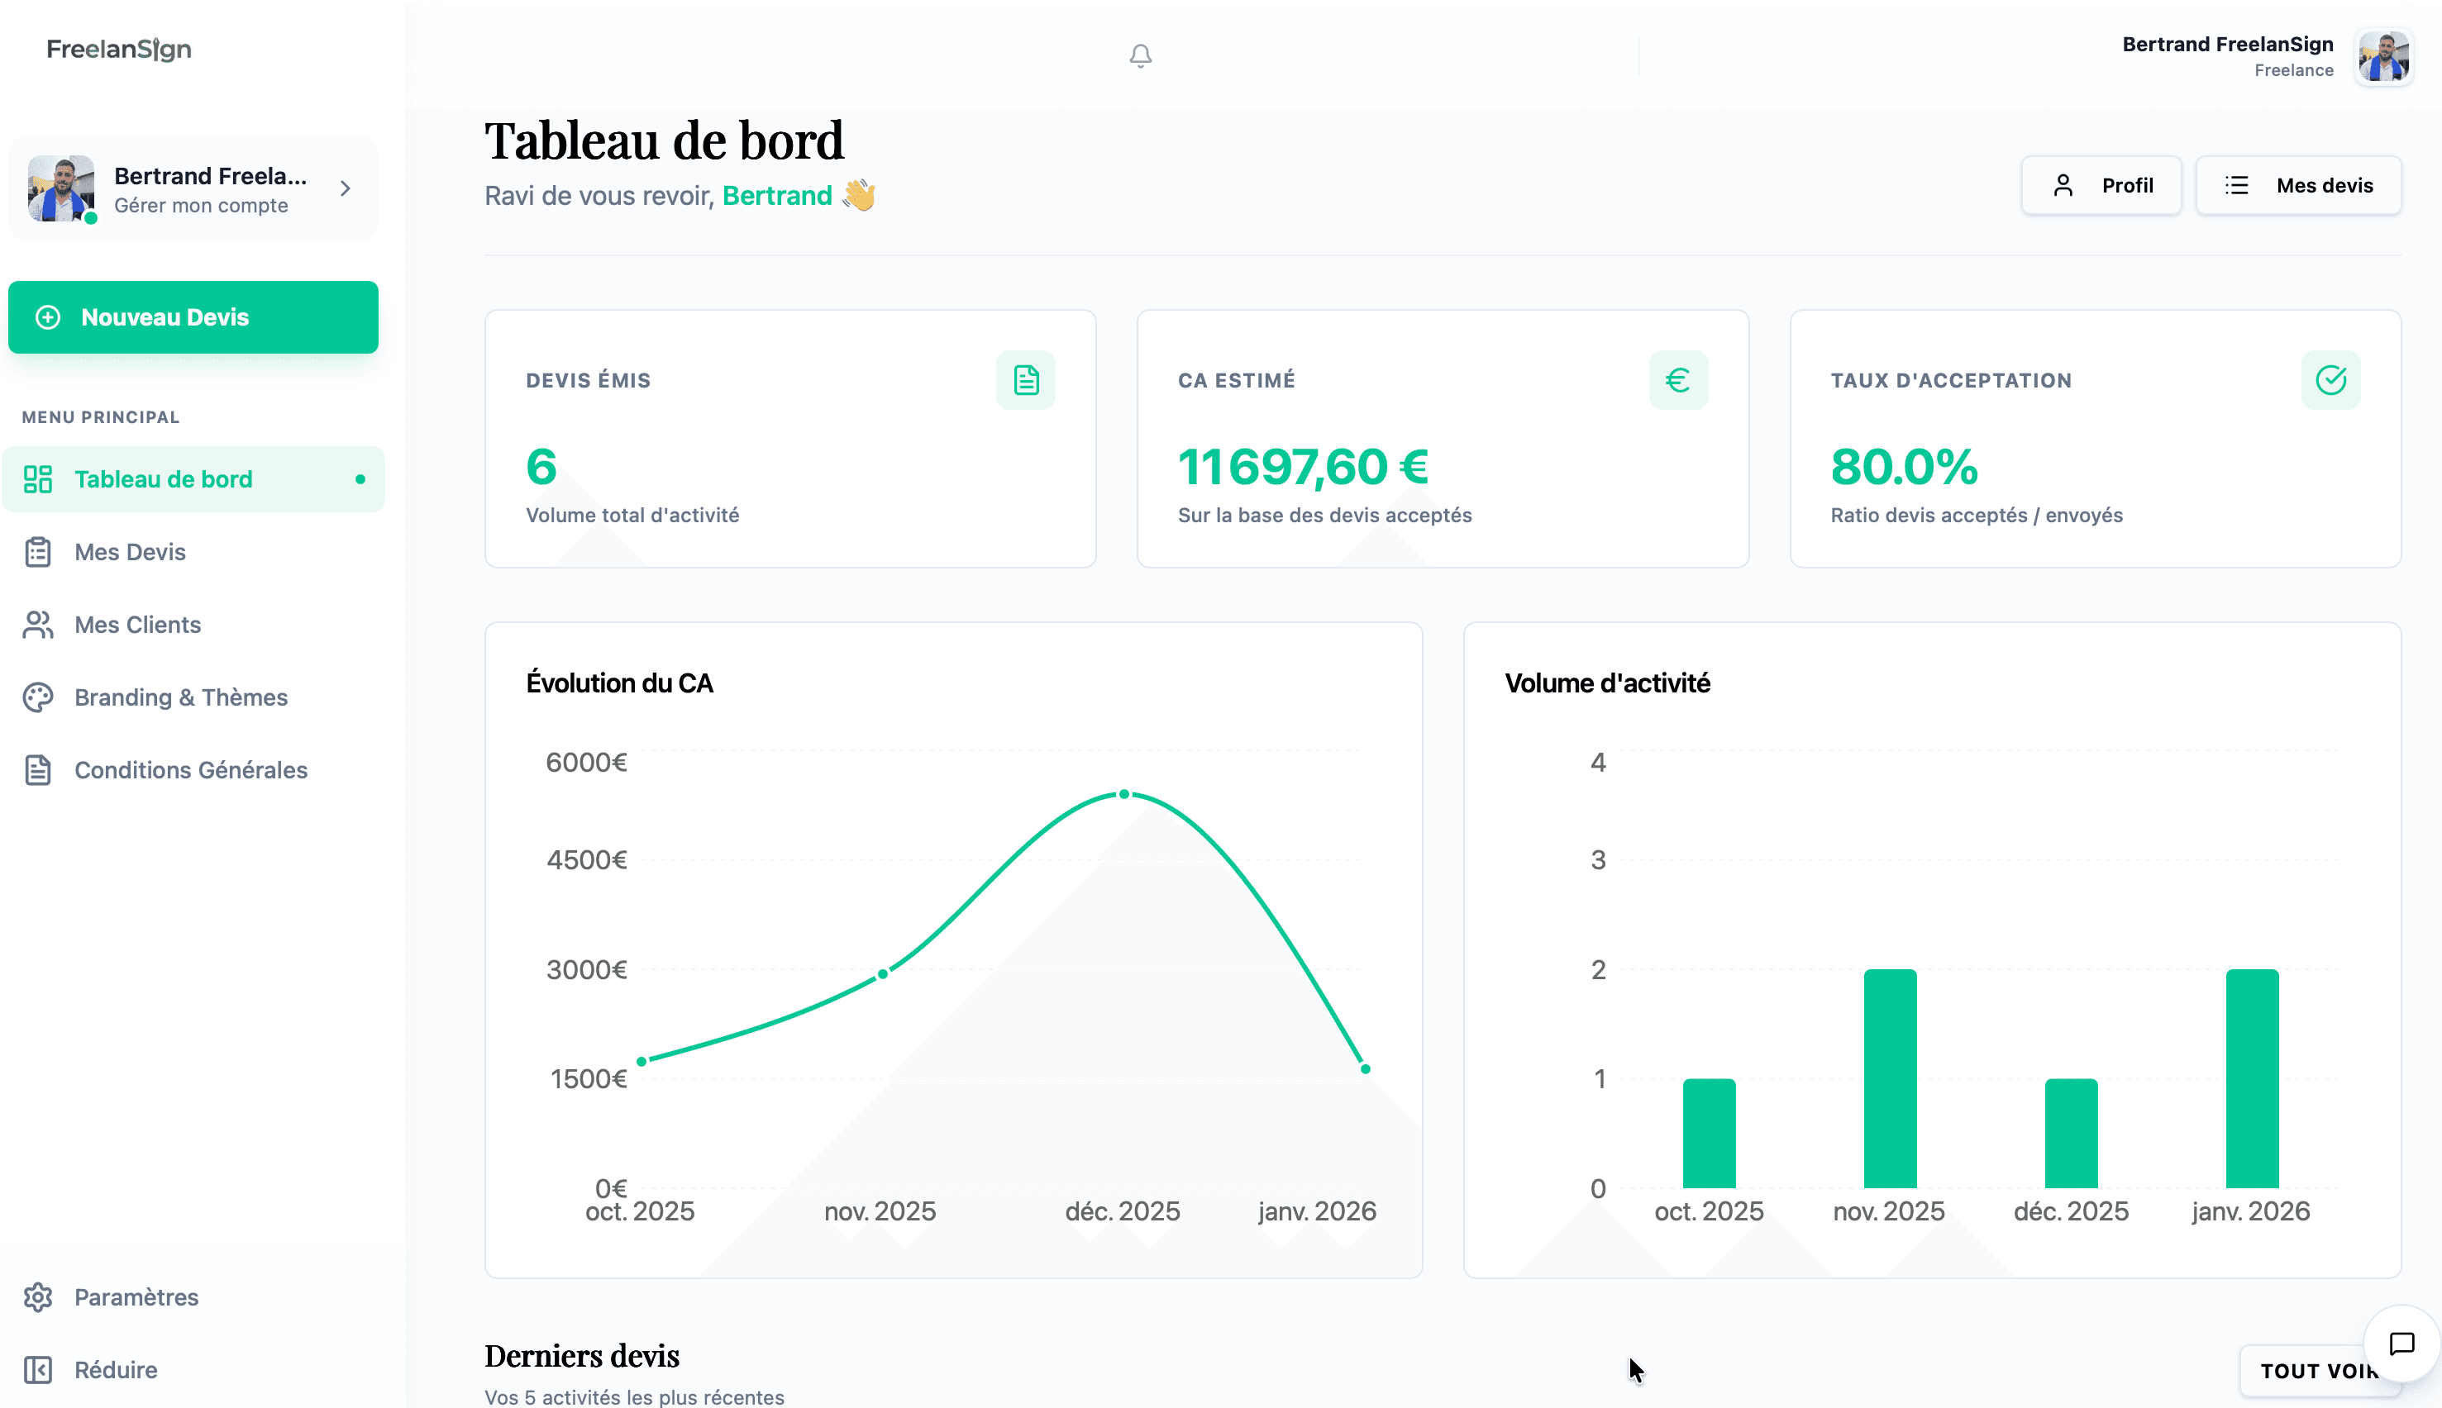
Task: Select Tableau de bord in the menu
Action: click(x=160, y=478)
